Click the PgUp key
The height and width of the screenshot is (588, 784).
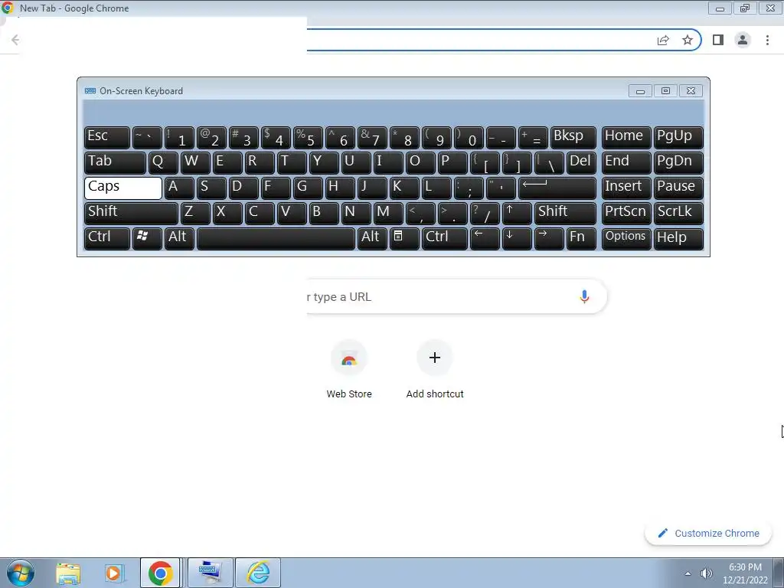pyautogui.click(x=678, y=138)
